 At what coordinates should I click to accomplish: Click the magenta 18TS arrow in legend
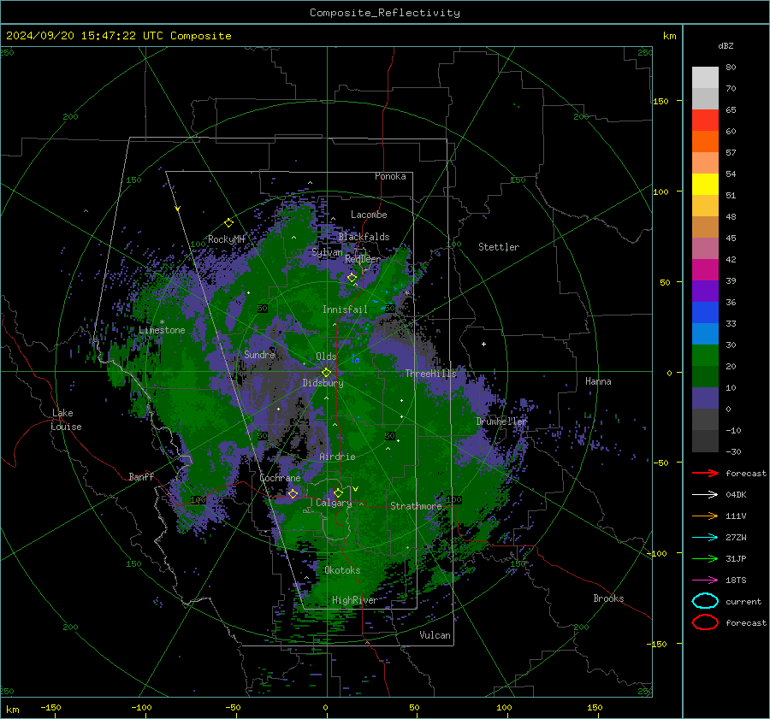point(705,581)
